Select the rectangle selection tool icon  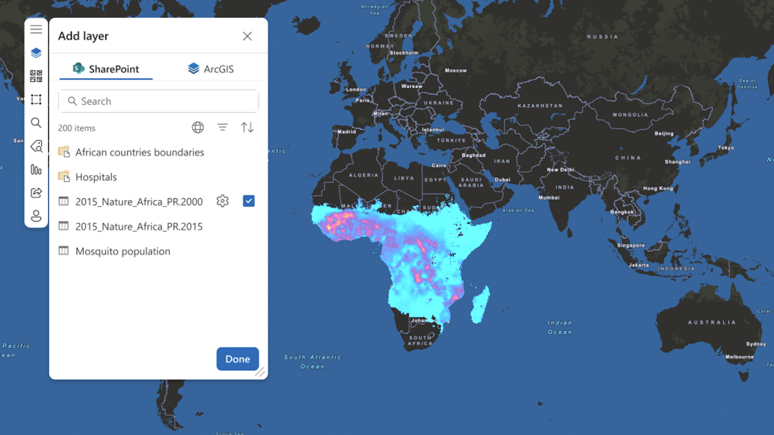click(x=36, y=99)
